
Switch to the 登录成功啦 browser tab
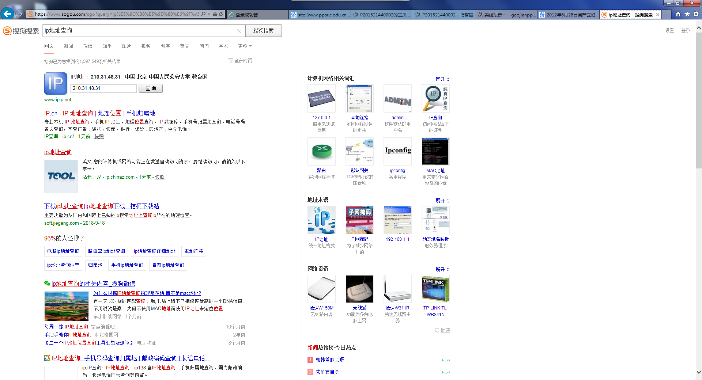[x=257, y=15]
